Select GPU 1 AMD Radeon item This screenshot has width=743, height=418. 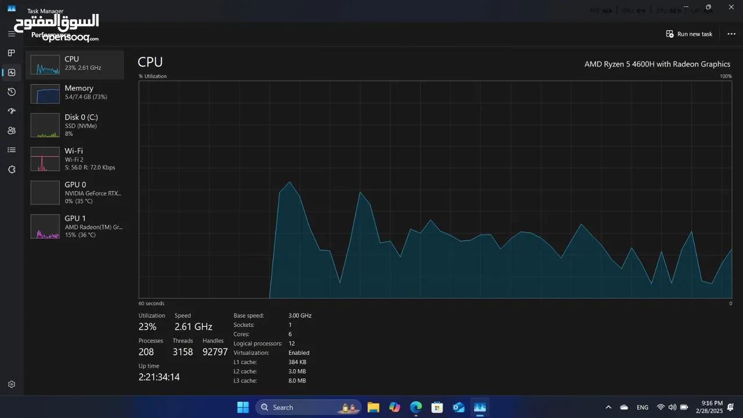pos(74,226)
